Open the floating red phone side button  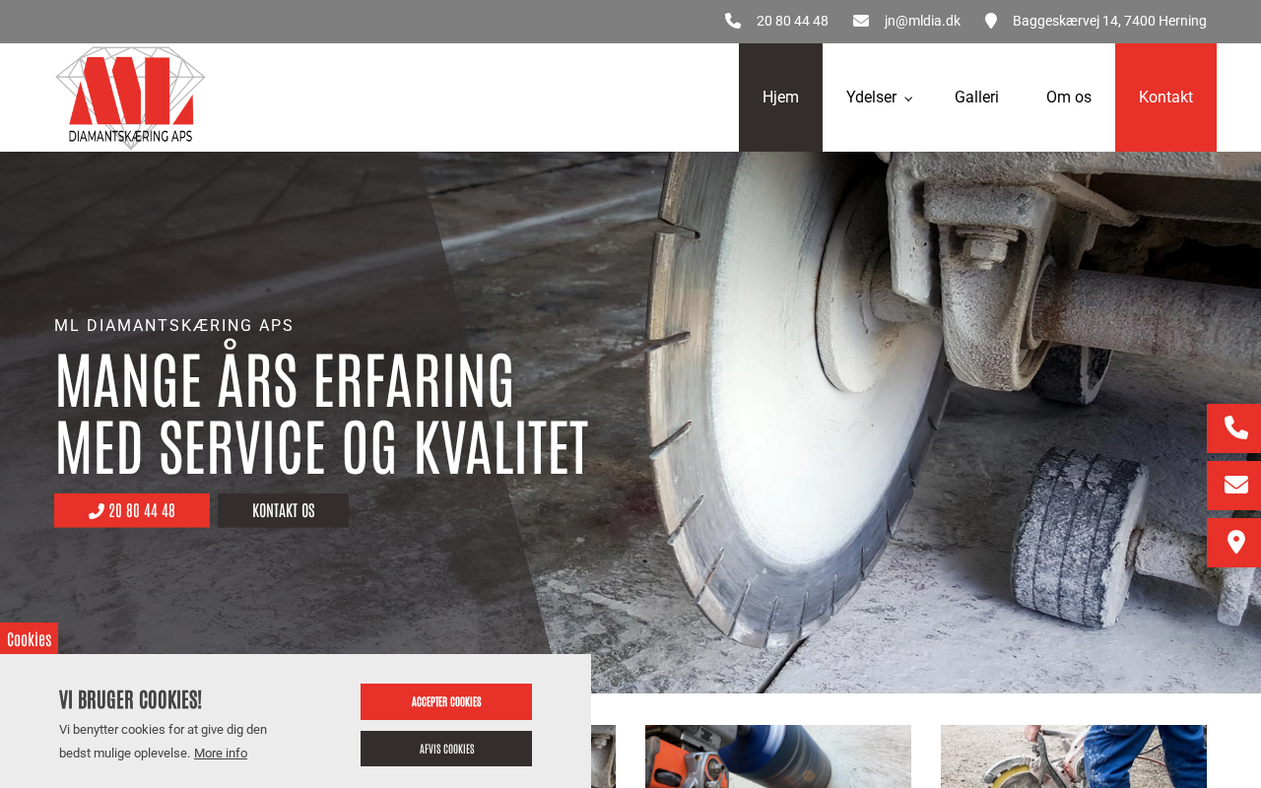tap(1235, 427)
